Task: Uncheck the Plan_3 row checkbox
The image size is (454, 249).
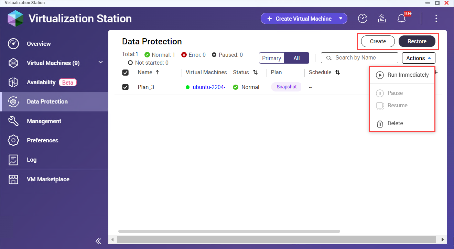Action: 126,87
